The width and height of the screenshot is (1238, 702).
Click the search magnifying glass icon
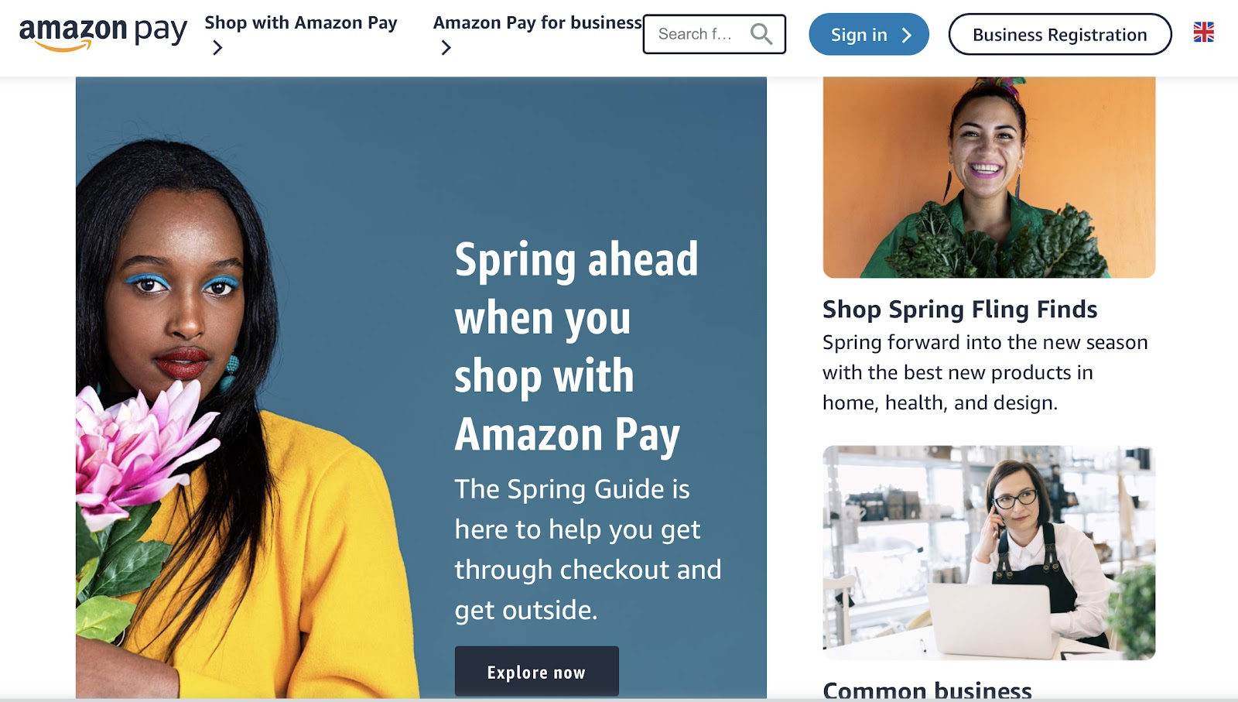pos(761,34)
